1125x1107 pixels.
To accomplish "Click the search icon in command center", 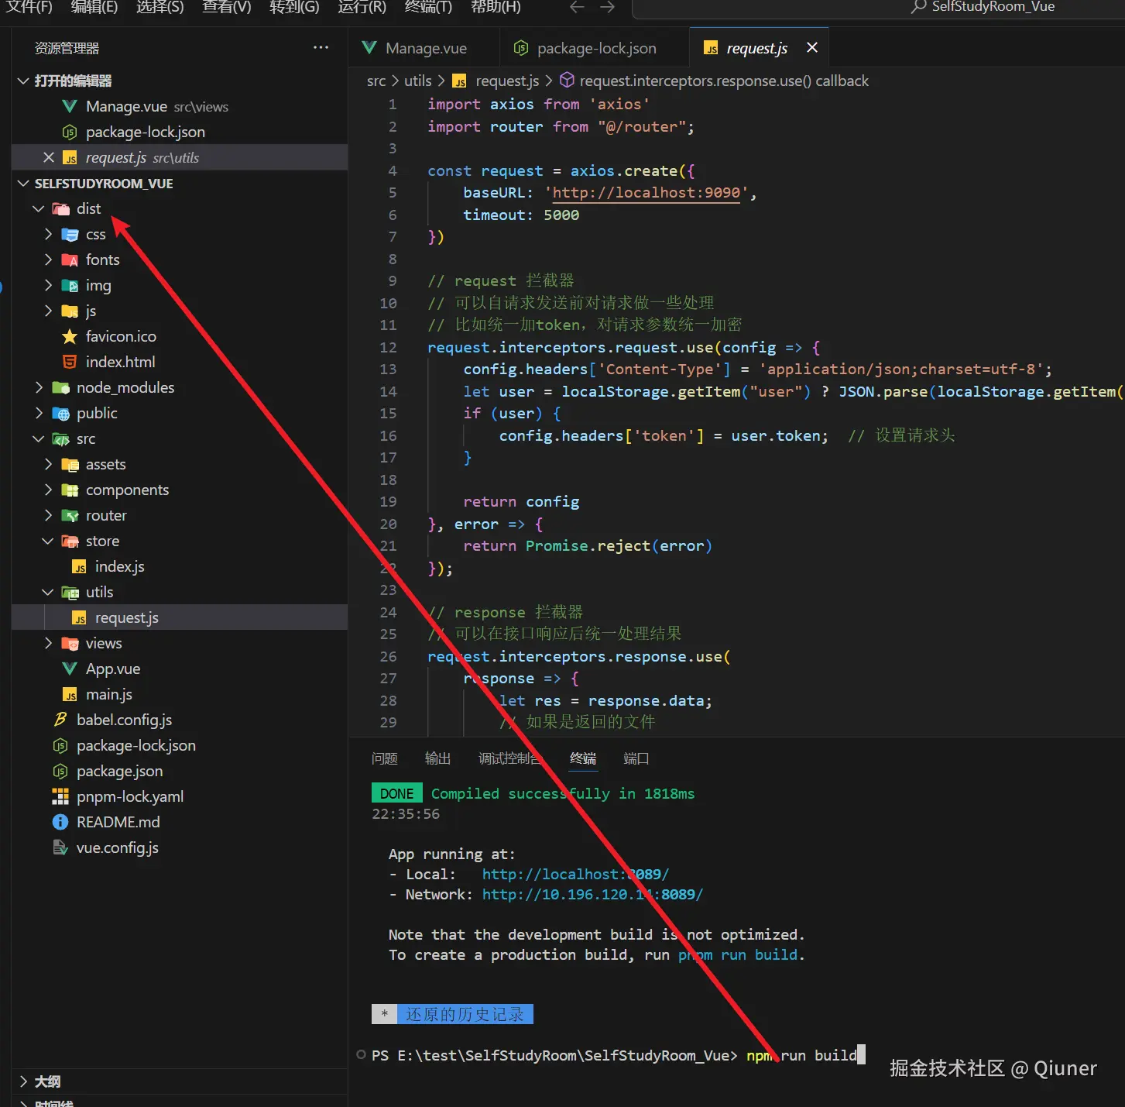I will tap(919, 7).
